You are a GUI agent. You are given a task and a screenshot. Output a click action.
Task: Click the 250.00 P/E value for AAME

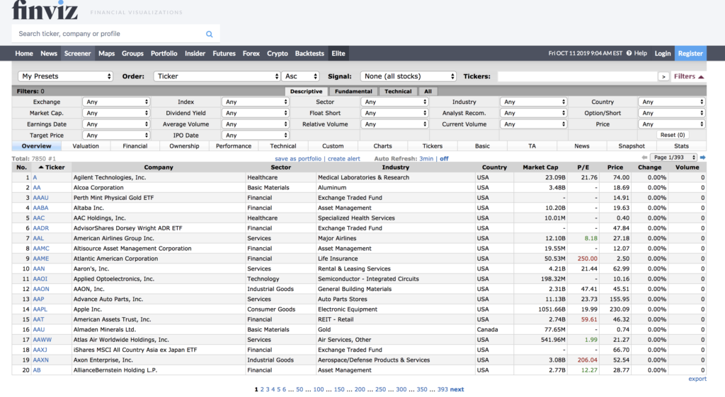click(x=587, y=259)
